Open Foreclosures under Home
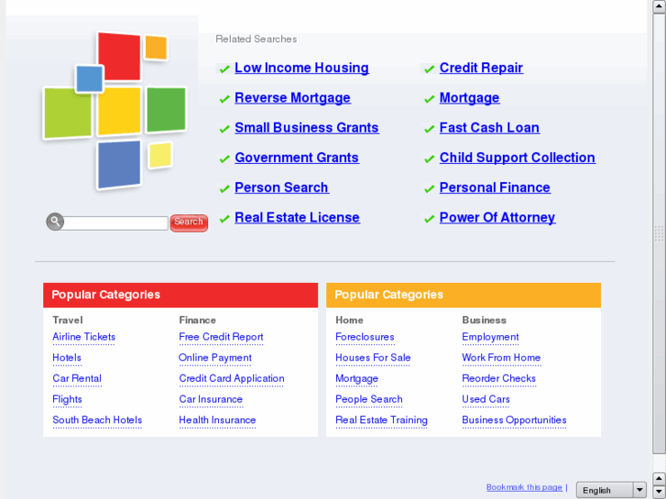 365,337
